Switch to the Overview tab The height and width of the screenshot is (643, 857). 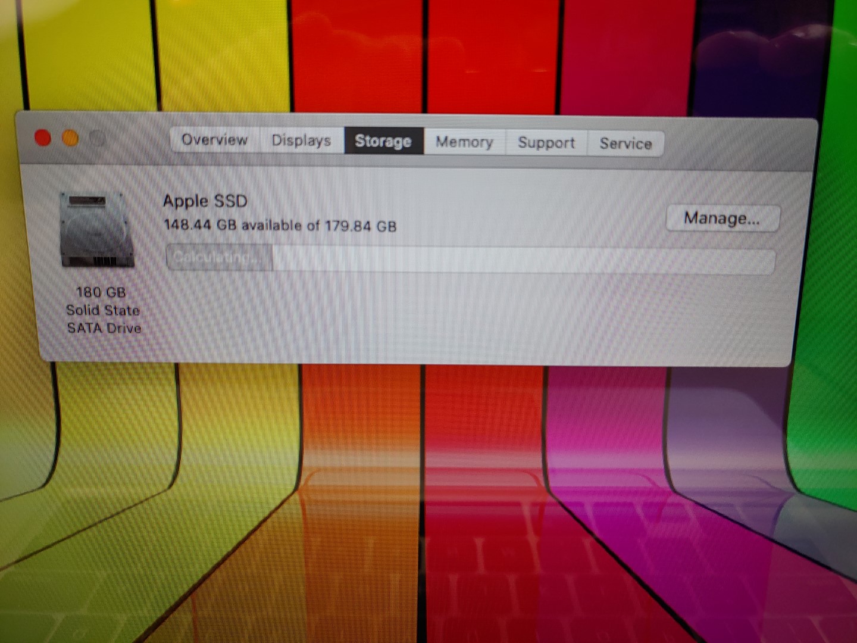coord(215,140)
